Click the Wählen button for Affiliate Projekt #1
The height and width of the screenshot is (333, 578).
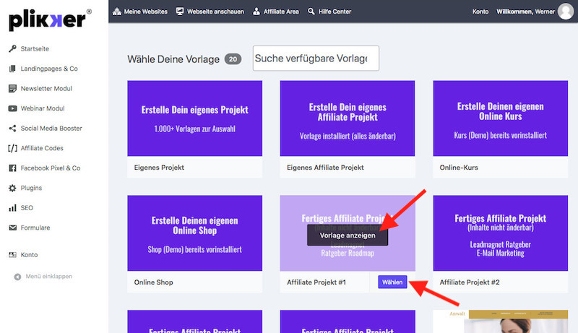392,282
